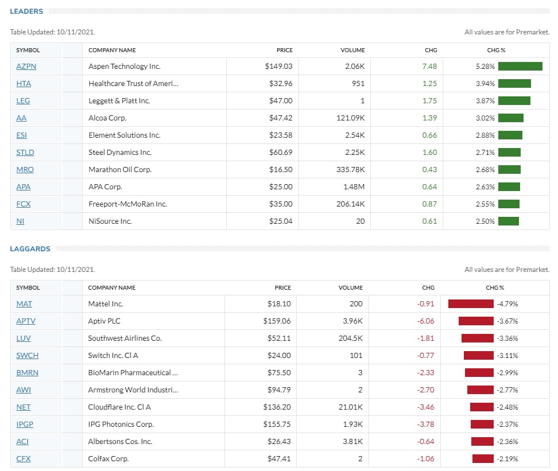Select the Marathon Oil Corp. cell
Screen dimensions: 558x471
point(120,169)
